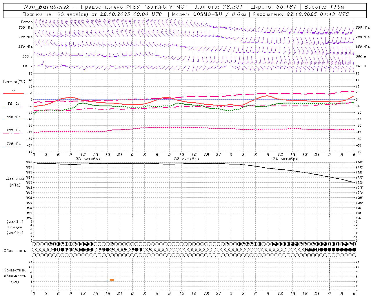This screenshot has width=371, height=296.
Task: Click the Ветер wind panel label
Action: pos(27,22)
